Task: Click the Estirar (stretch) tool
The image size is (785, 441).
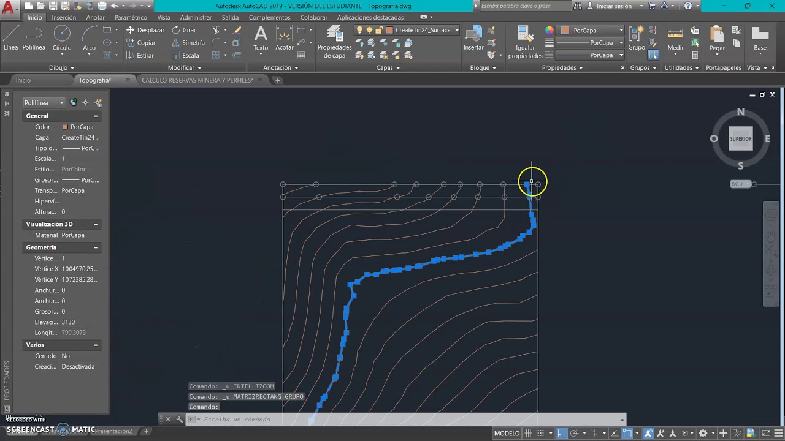Action: tap(140, 55)
